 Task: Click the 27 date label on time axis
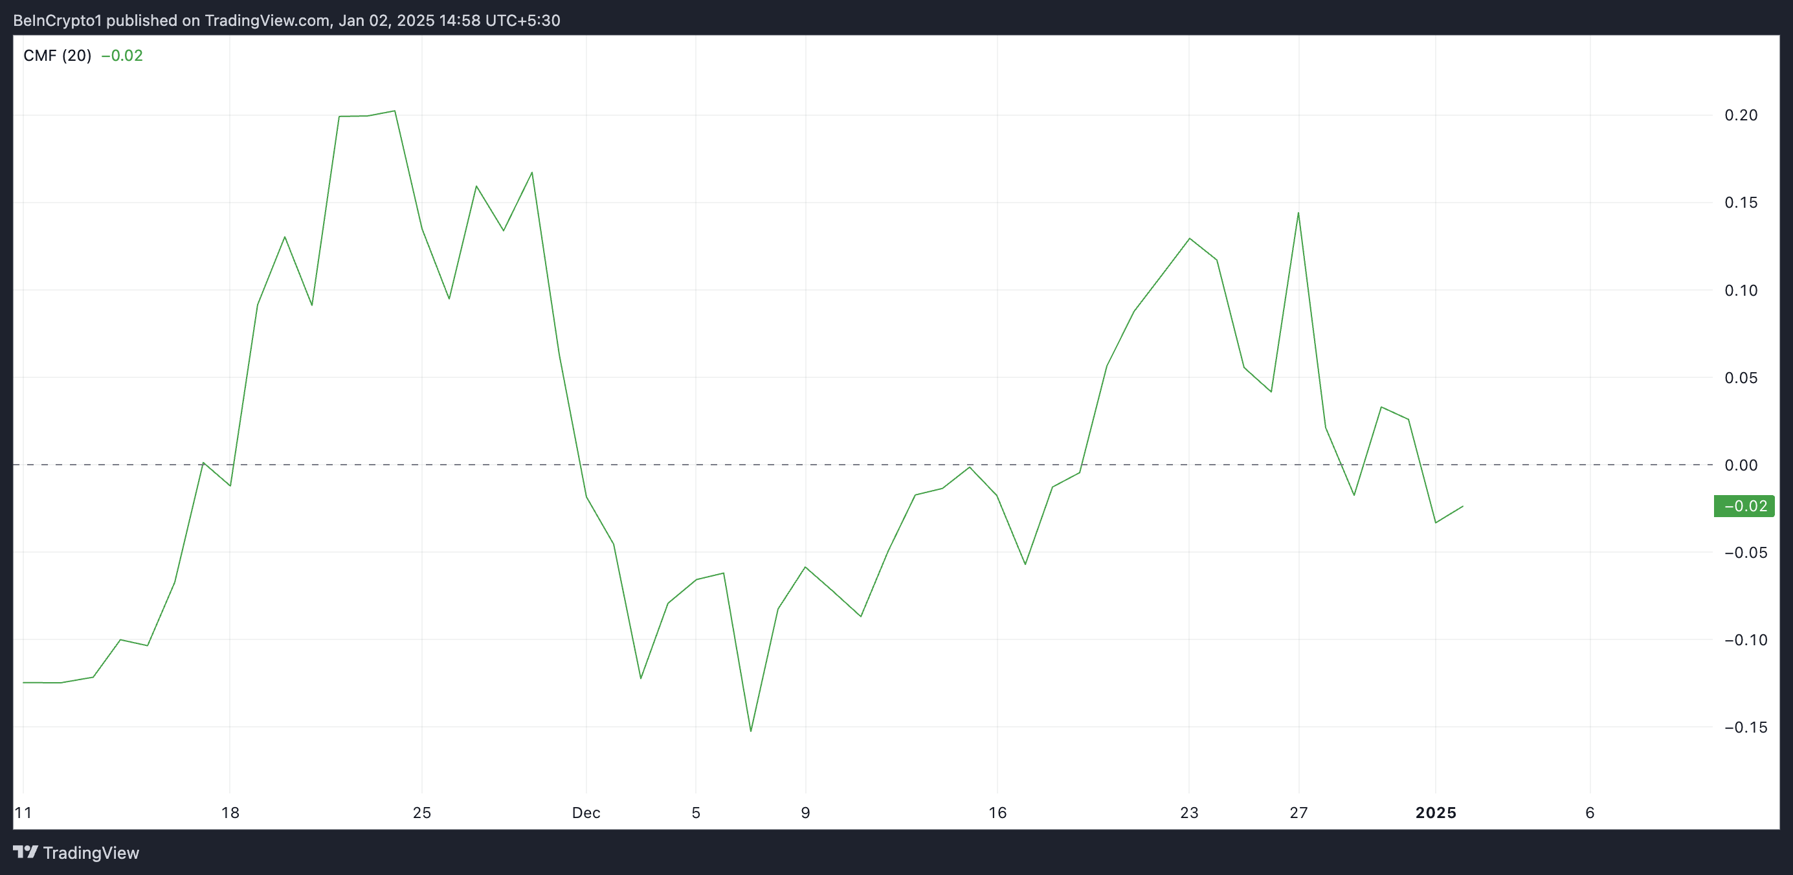pos(1298,812)
